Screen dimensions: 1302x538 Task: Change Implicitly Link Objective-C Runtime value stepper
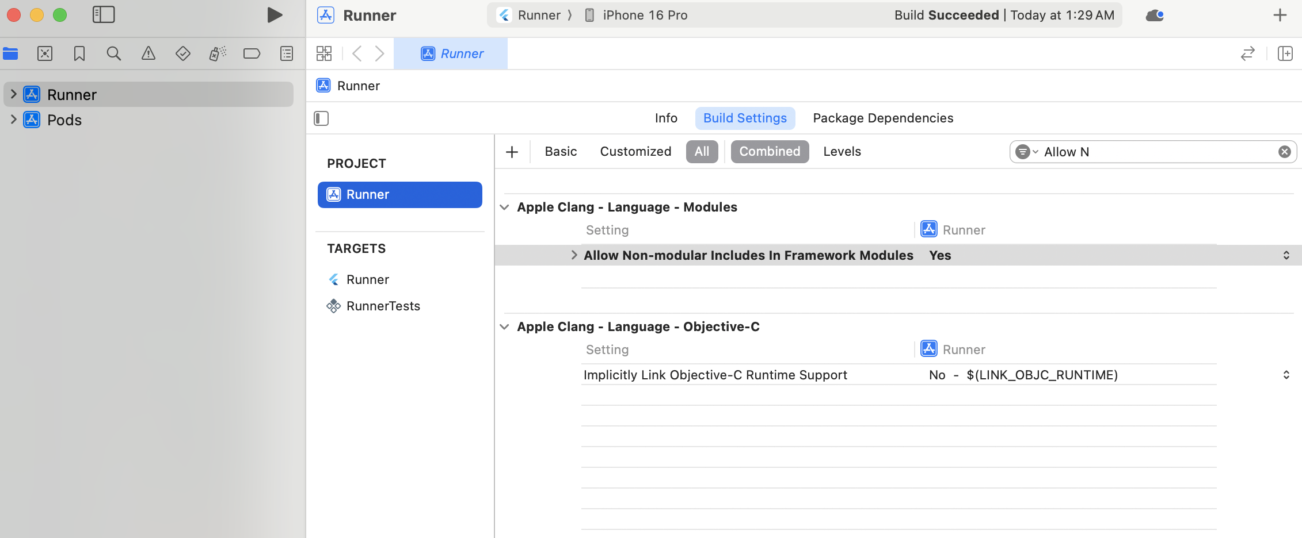pos(1286,375)
